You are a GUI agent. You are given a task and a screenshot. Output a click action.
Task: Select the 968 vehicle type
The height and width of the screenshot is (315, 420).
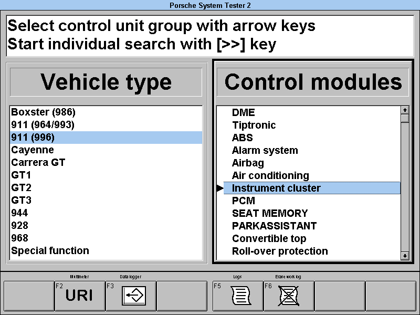(106, 238)
